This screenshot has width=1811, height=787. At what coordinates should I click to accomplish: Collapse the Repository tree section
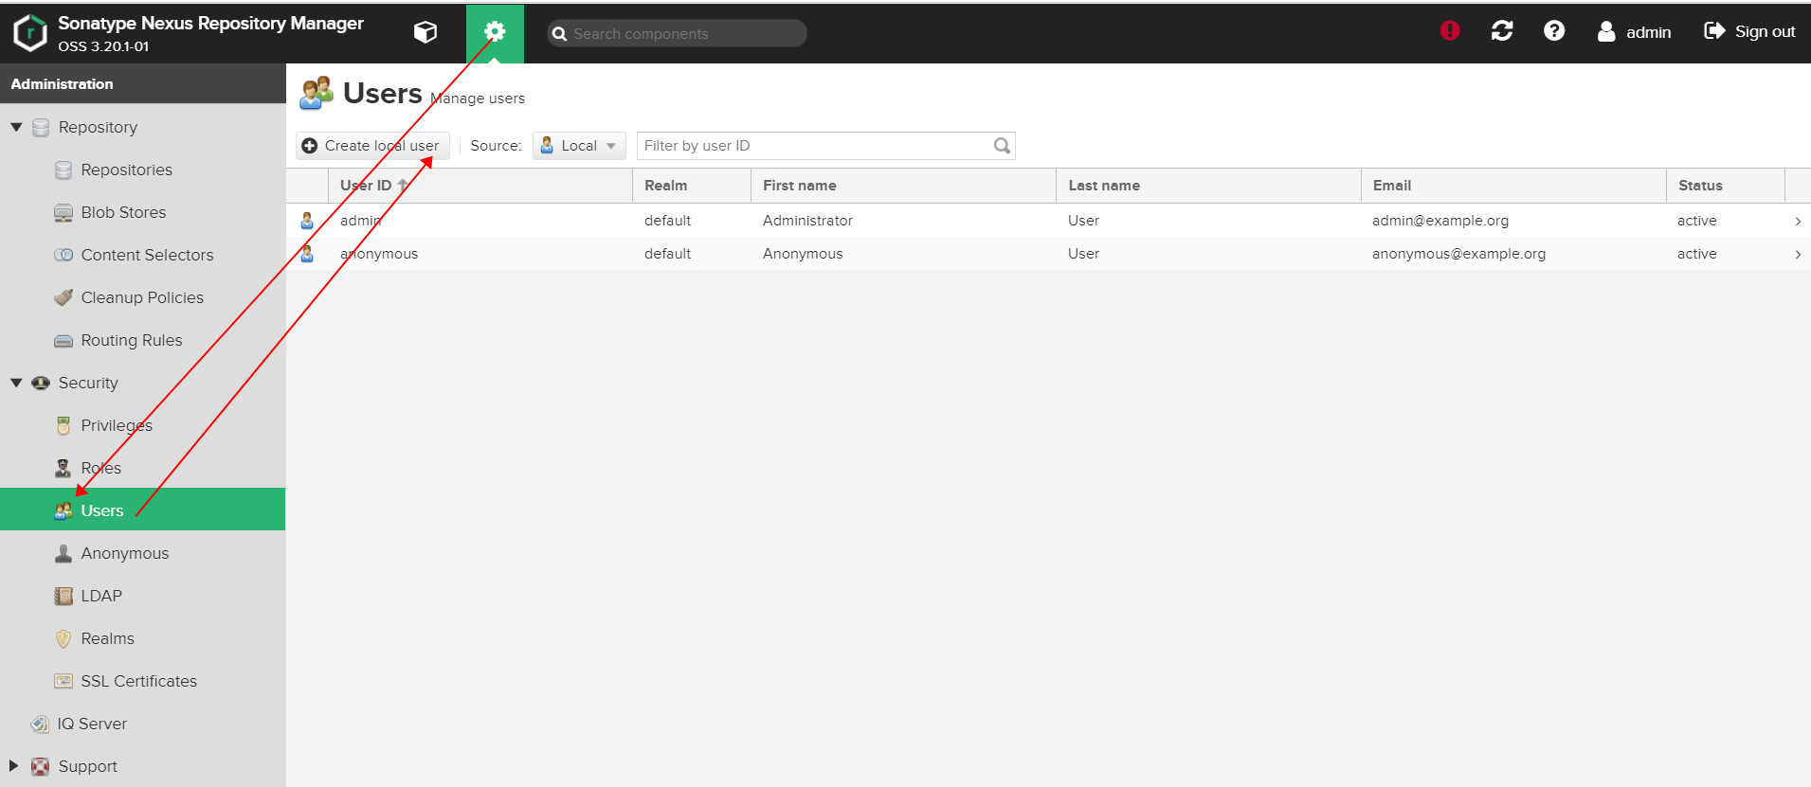point(16,127)
